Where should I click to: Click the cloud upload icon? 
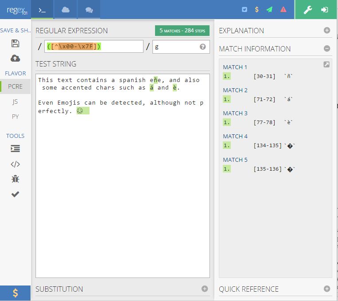pos(15,58)
